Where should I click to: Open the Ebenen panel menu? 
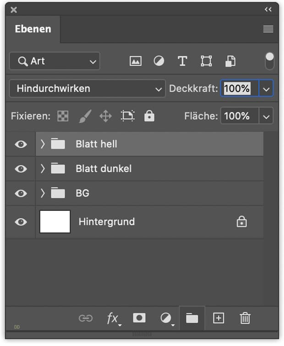coord(268,29)
